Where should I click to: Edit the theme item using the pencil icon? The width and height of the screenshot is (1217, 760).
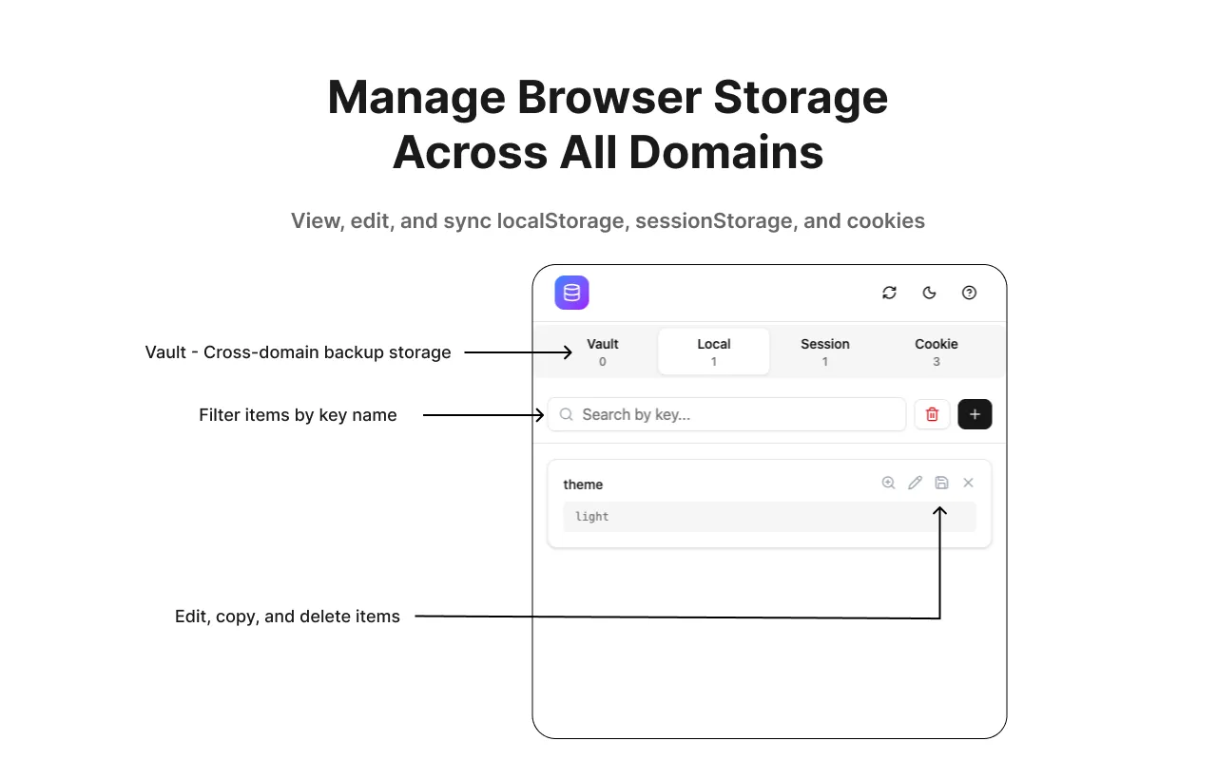(x=915, y=483)
